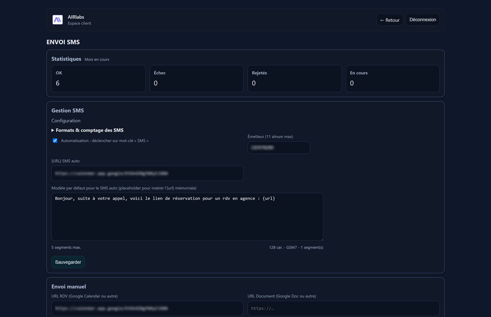
Task: Disable the SMS keyword automation checkbox
Action: (x=55, y=140)
